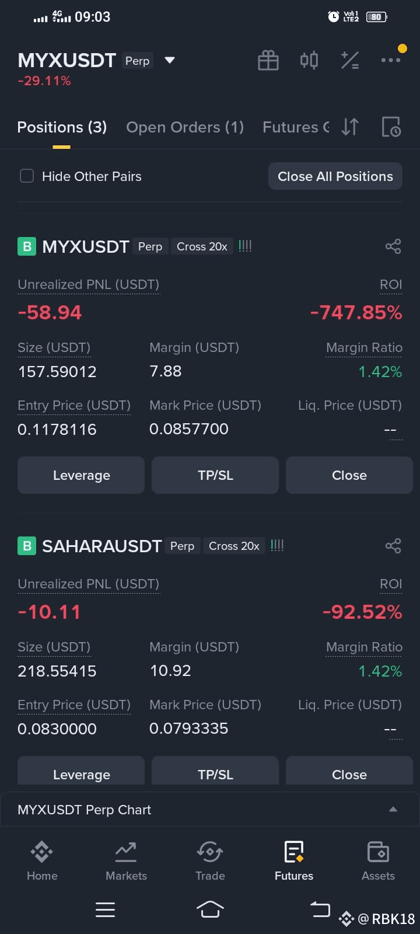
Task: Open the profit calculator icon
Action: point(350,60)
